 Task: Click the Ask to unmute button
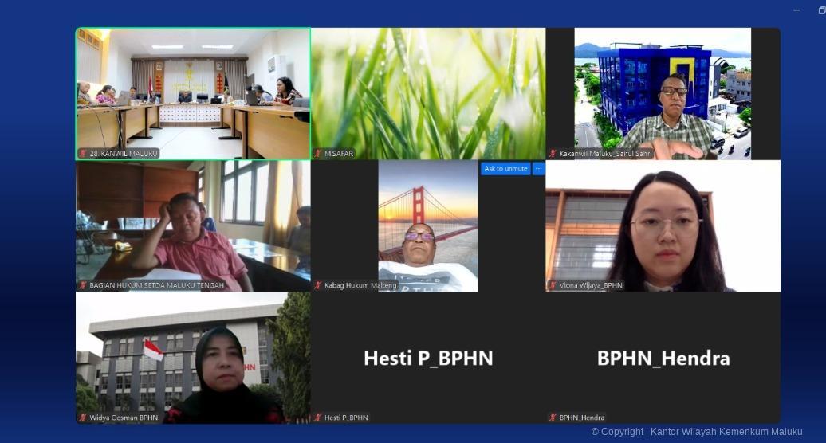pos(505,169)
